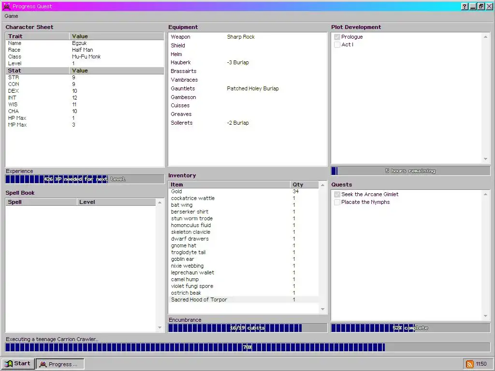
Task: Click the Executing a teenage Carrion Crawler status
Action: (52, 340)
